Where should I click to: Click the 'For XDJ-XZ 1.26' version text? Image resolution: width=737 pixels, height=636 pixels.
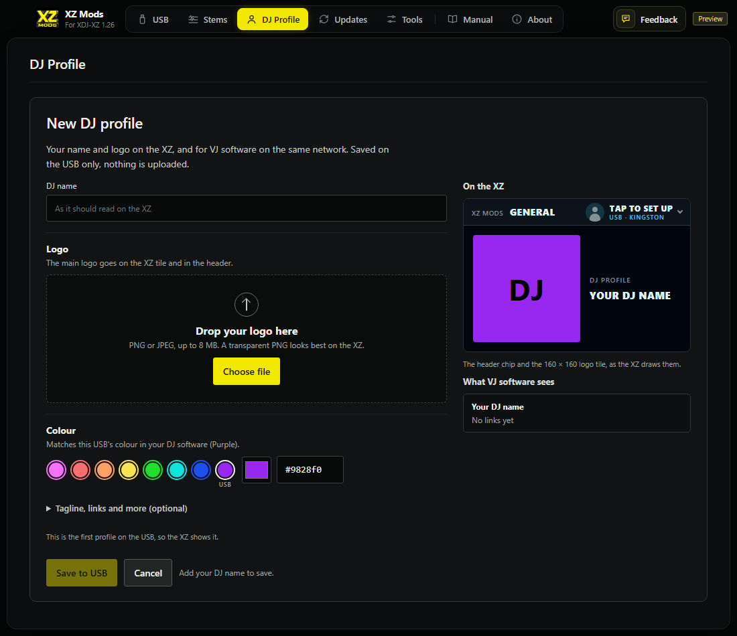pyautogui.click(x=90, y=25)
